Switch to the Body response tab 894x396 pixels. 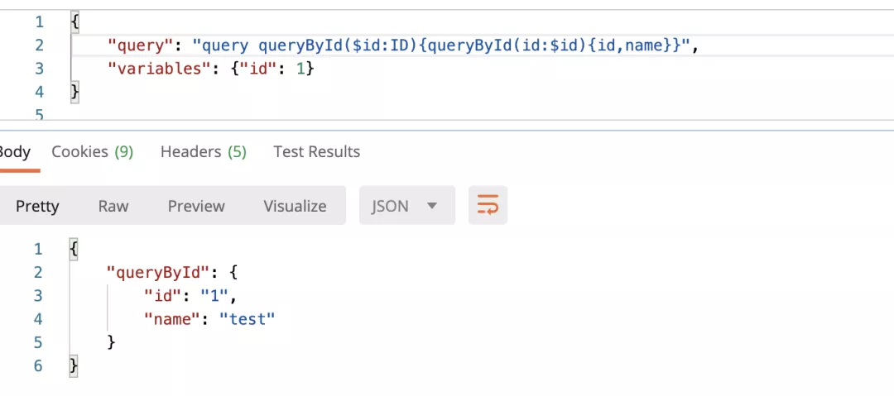tap(14, 152)
